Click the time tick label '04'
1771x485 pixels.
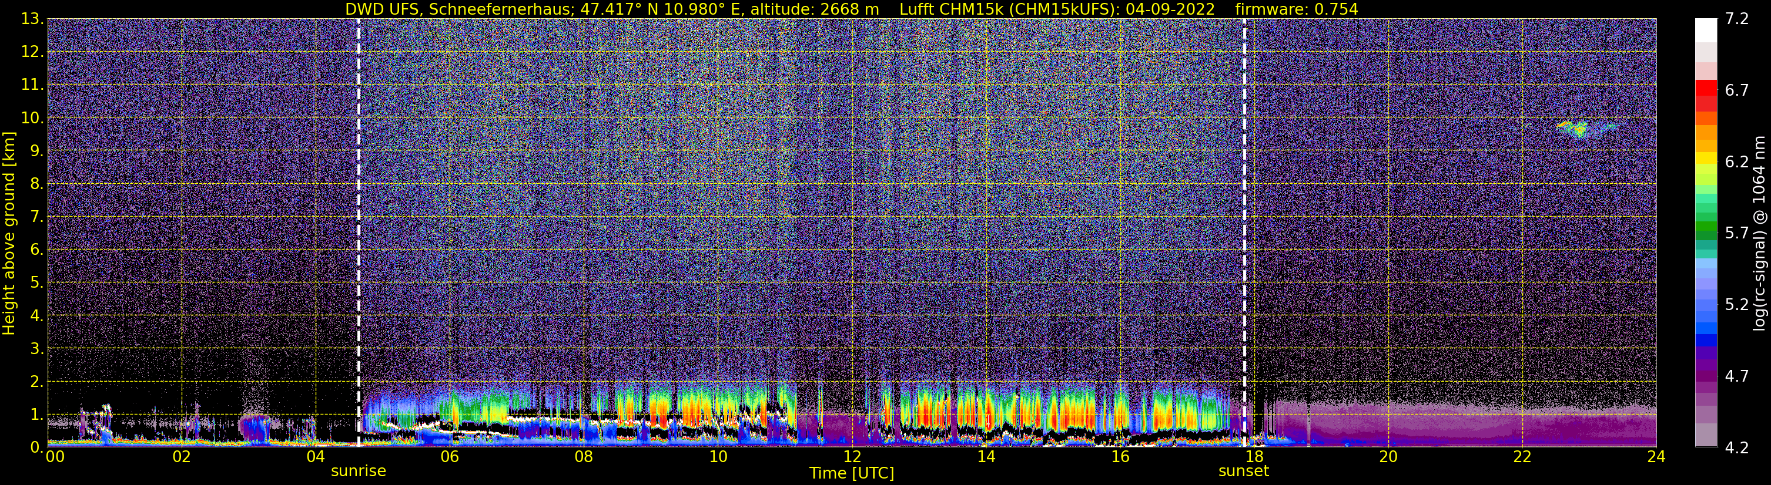[316, 457]
